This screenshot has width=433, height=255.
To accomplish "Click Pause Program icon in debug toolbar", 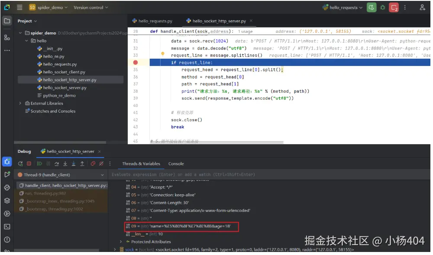I will point(48,164).
